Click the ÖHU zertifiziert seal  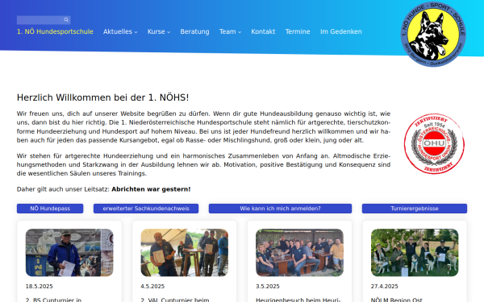tap(434, 143)
